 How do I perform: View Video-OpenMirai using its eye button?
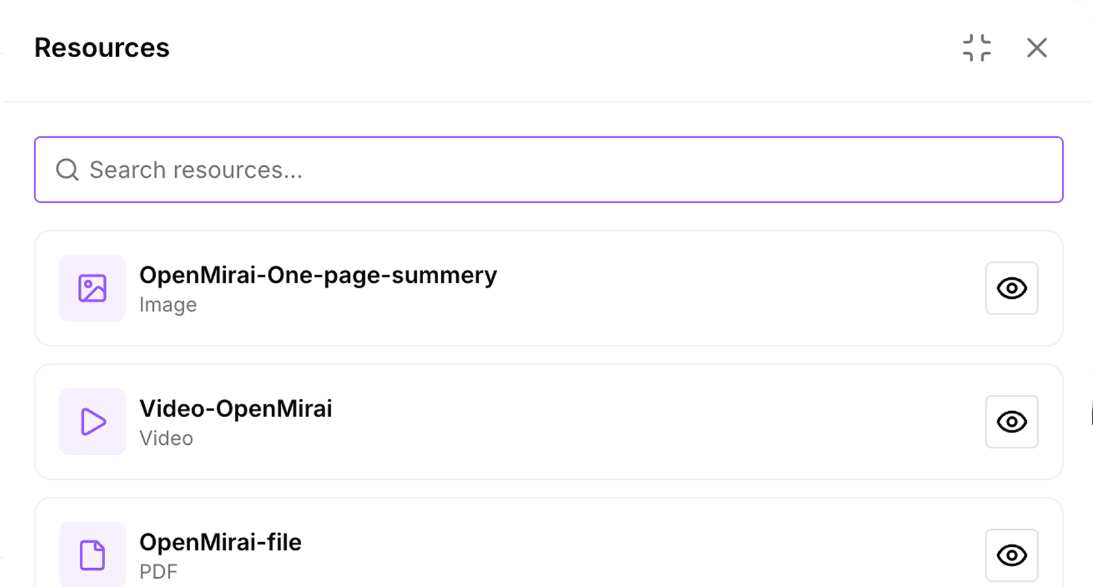click(1012, 422)
